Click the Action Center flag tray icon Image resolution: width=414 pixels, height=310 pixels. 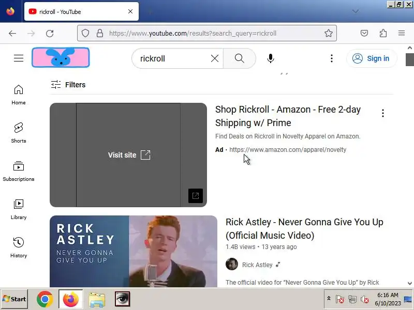pos(339,299)
